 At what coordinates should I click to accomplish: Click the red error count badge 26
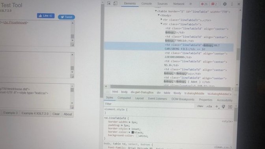pyautogui.click(x=204, y=4)
